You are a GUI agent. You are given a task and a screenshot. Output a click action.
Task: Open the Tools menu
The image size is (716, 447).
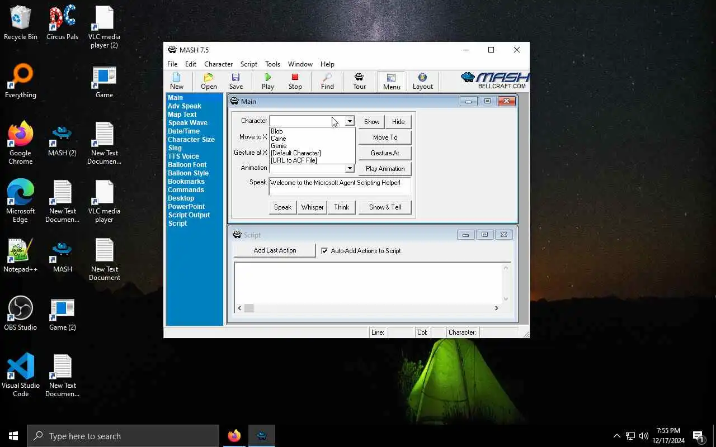click(272, 64)
